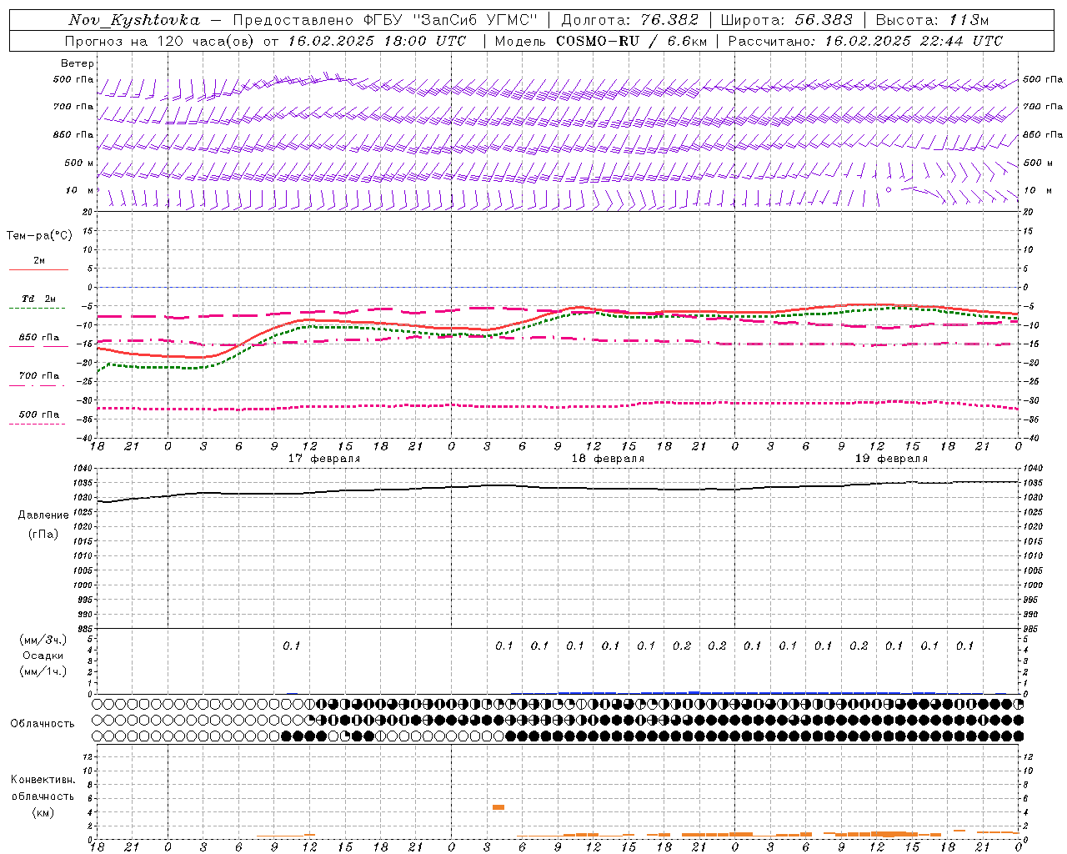Select the latitude value Широта: 56.383
This screenshot has width=1067, height=854.
(786, 20)
